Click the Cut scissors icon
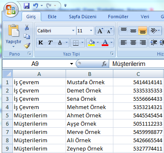 tap(27, 27)
